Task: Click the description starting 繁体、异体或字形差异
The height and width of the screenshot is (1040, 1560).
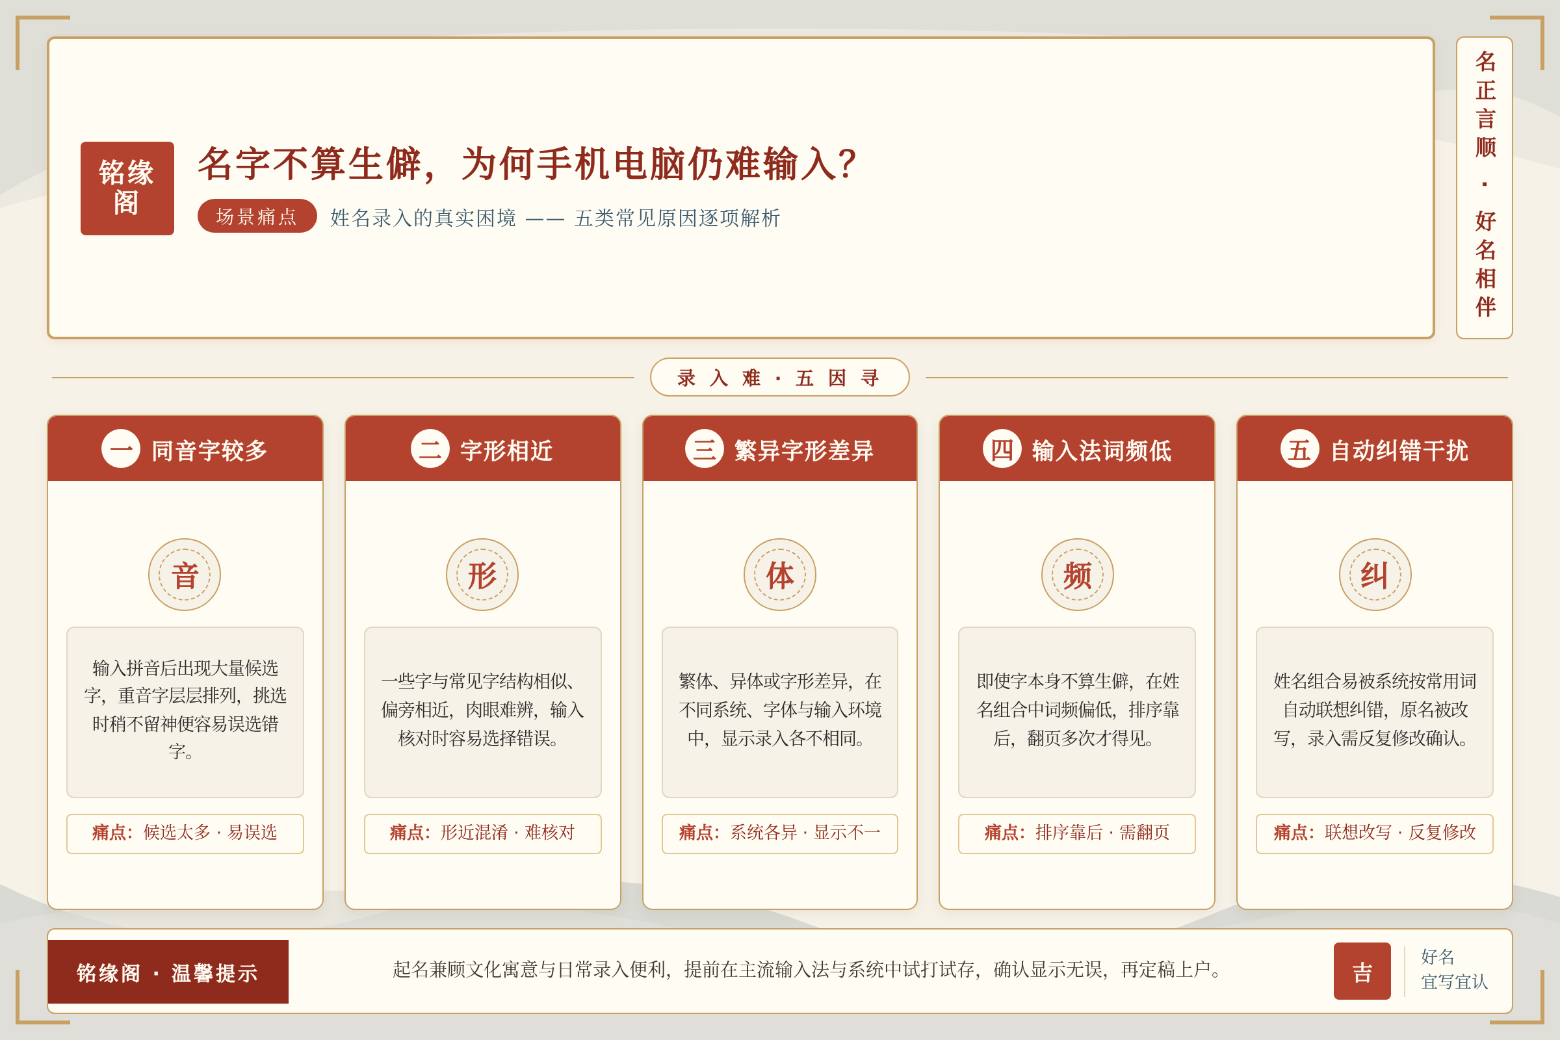Action: point(780,709)
